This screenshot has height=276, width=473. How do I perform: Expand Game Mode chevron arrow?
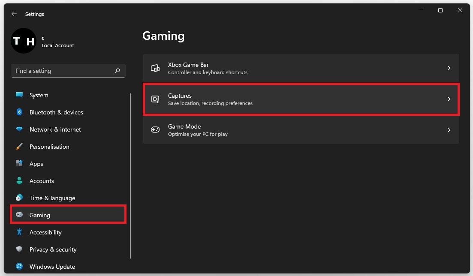pos(449,130)
